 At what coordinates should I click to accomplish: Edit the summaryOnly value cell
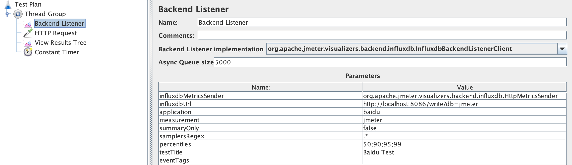(464, 128)
